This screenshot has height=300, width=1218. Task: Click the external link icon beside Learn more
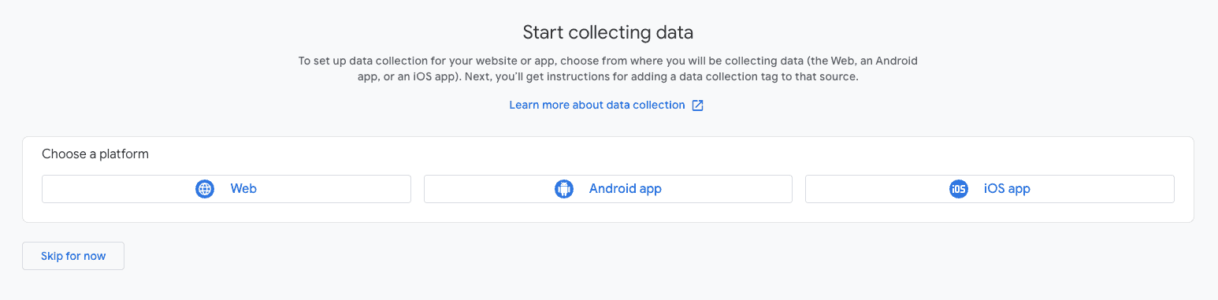[697, 106]
